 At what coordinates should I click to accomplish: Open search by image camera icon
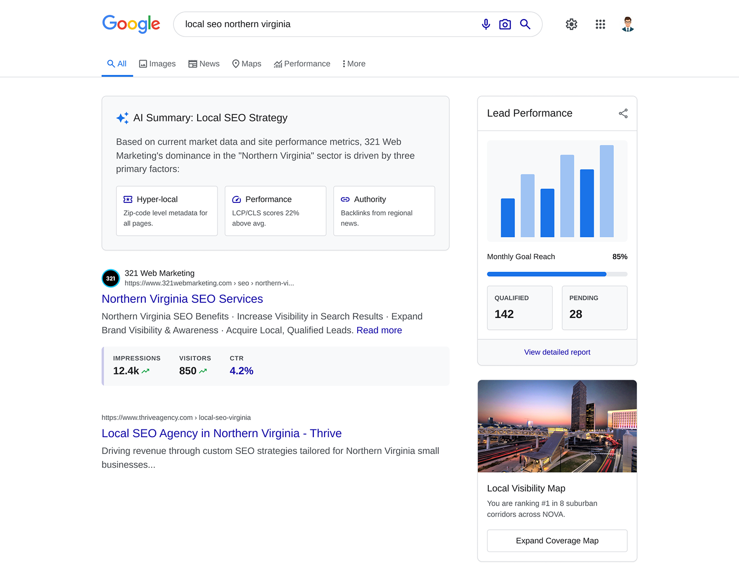(505, 24)
